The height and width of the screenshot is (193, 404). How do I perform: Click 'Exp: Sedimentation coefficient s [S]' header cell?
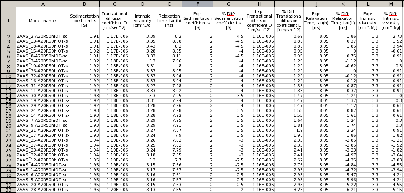[x=197, y=21]
